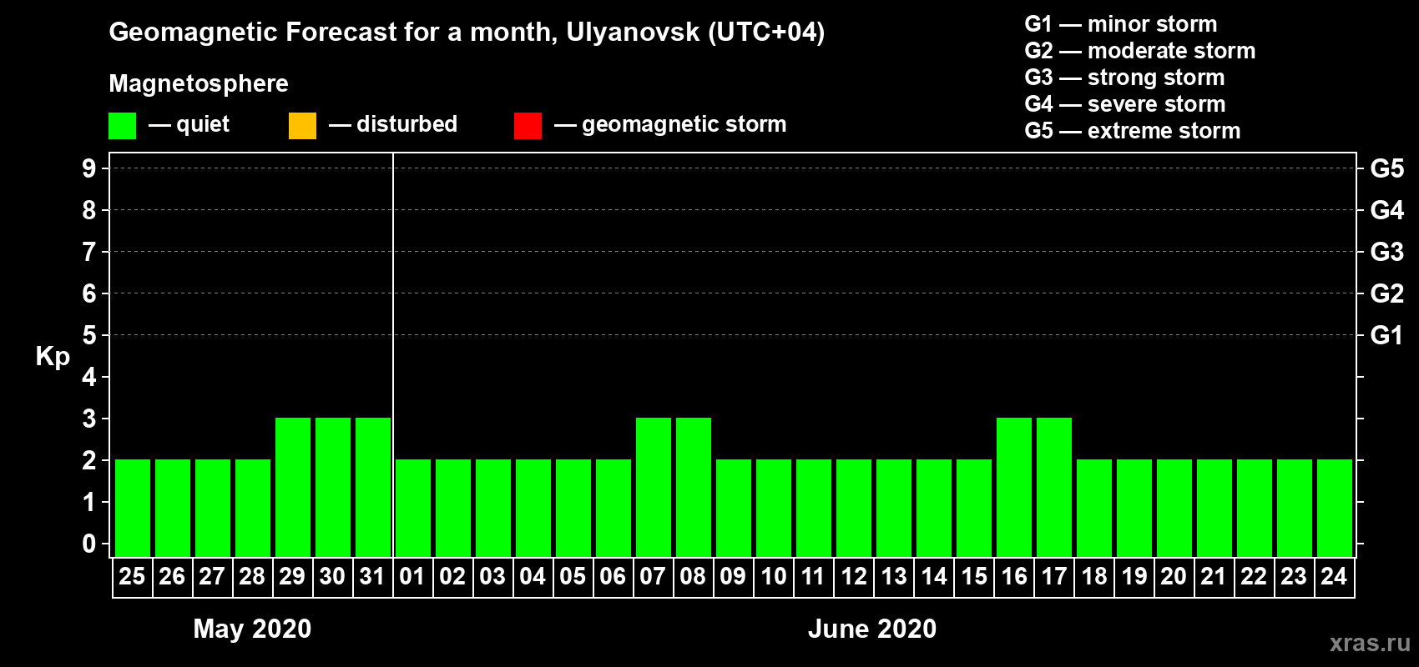Click 'G1 — minor storm' legend line
1419x667 pixels.
(1120, 24)
